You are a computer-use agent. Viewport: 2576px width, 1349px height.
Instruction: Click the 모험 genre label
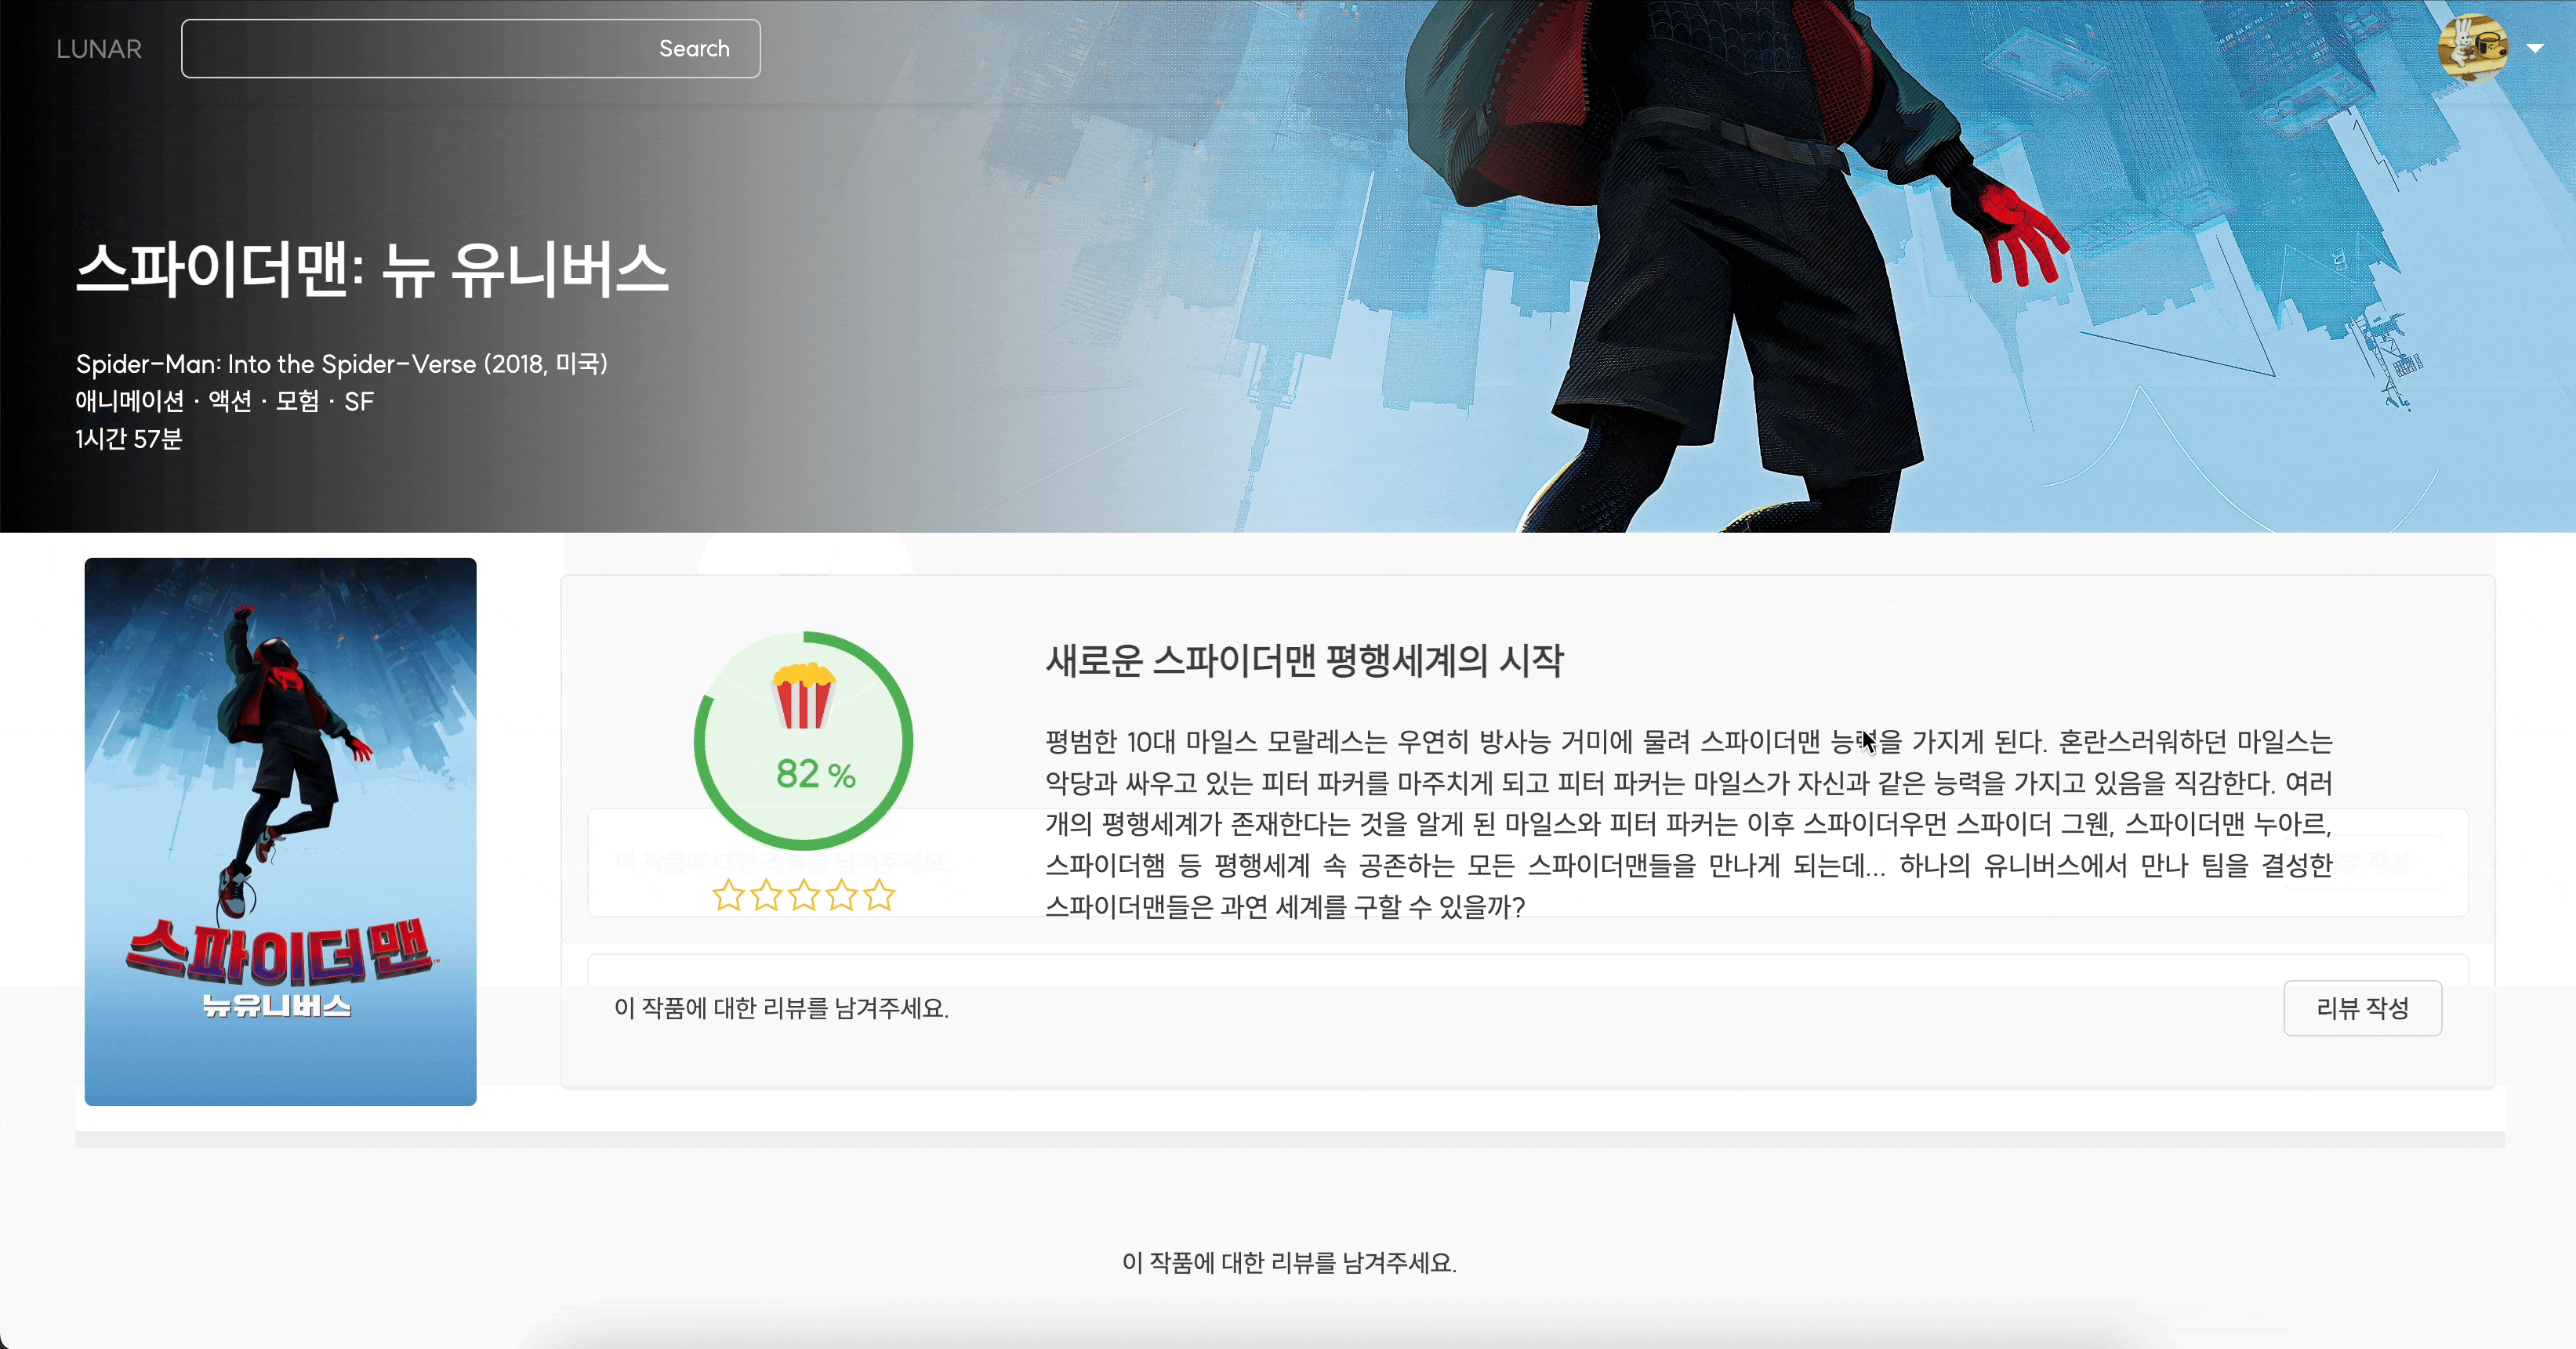point(297,402)
